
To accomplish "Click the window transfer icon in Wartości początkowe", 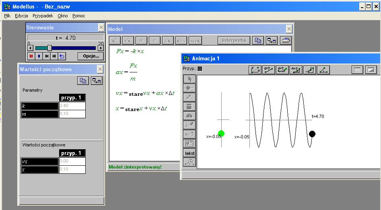I will point(97,80).
